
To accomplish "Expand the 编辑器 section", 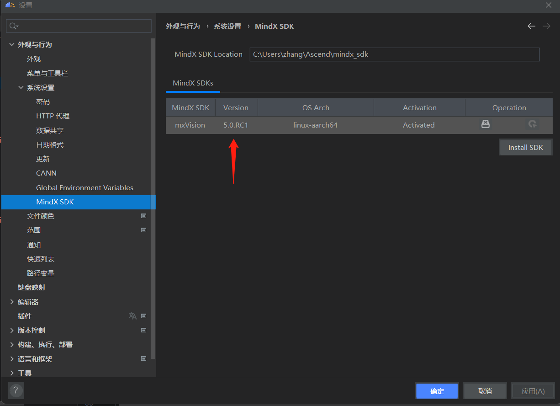I will pyautogui.click(x=12, y=302).
